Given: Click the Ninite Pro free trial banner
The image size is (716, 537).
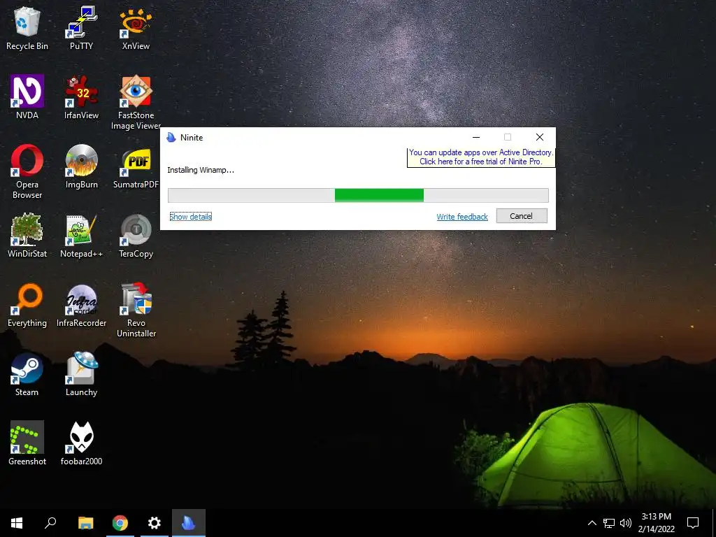Looking at the screenshot, I should 481,157.
